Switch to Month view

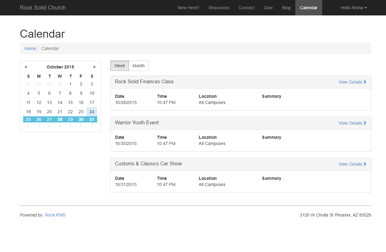139,66
